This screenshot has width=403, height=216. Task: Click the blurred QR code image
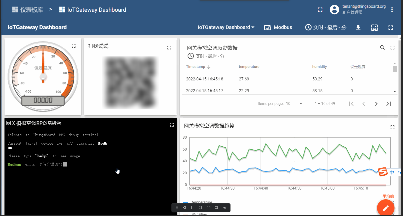tap(130, 83)
